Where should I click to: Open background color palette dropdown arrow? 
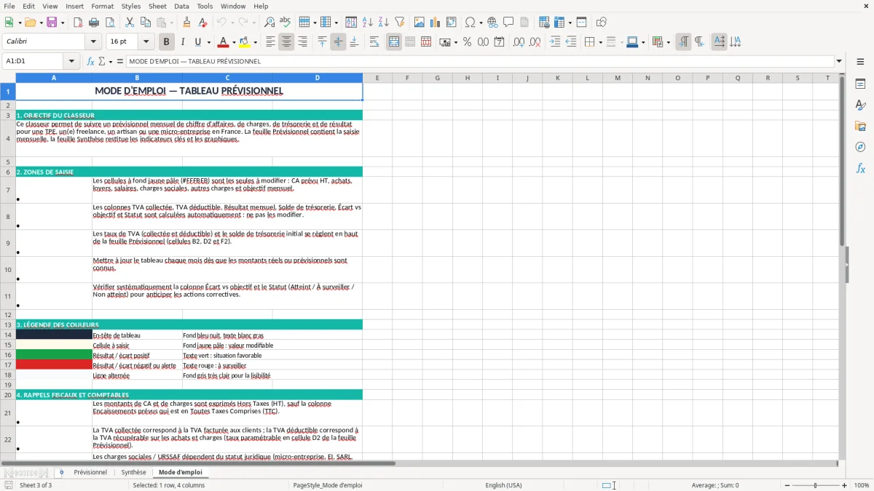pyautogui.click(x=255, y=42)
